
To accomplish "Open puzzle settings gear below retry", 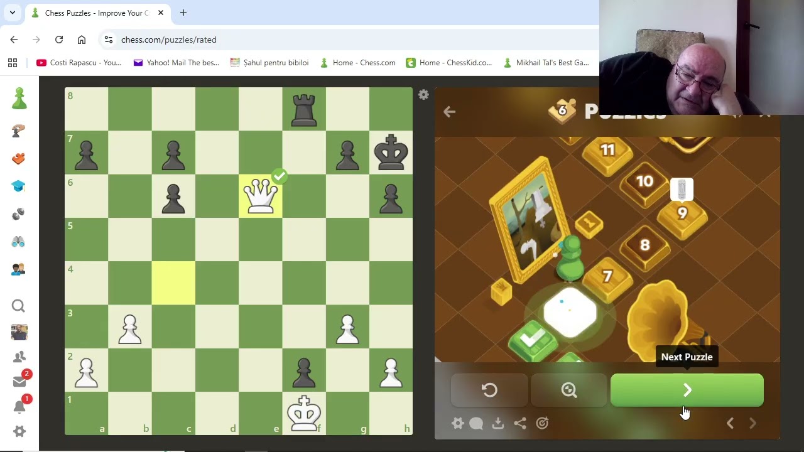I will (x=458, y=423).
